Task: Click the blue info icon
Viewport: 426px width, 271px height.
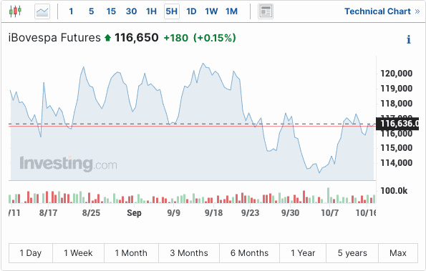Action: 408,39
